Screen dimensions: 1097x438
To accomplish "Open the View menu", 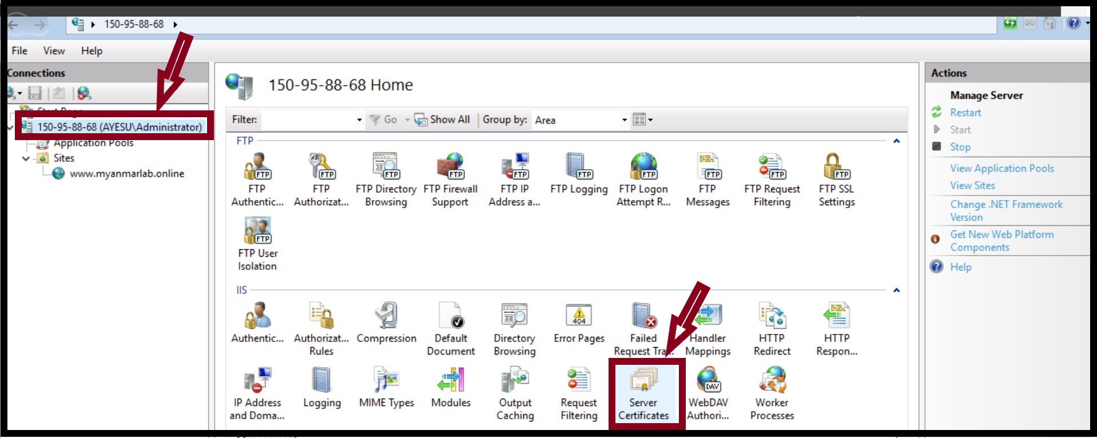I will [54, 51].
